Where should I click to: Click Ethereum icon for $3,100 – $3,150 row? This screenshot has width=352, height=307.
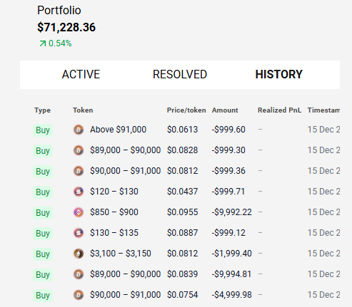(x=79, y=254)
